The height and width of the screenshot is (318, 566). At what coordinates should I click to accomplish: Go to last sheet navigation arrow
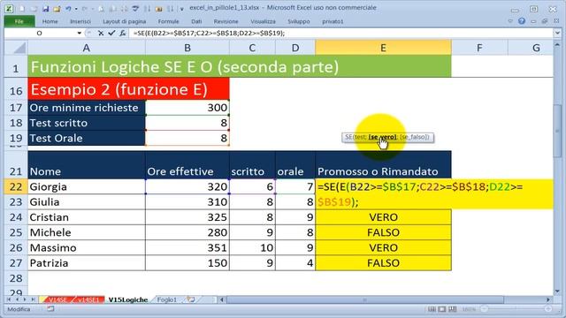click(x=33, y=299)
